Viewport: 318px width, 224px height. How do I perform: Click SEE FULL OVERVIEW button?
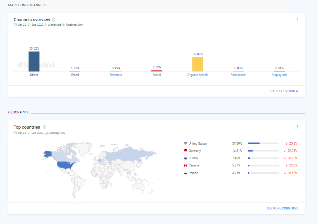pos(284,91)
